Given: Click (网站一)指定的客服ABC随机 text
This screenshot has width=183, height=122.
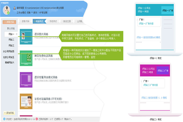Looking at the screenshot, I should coord(148,37).
